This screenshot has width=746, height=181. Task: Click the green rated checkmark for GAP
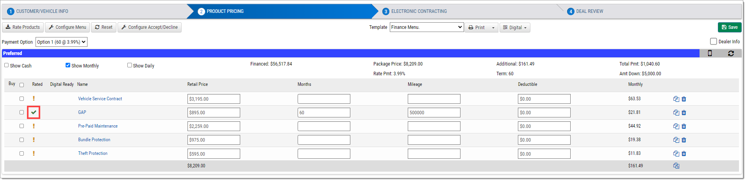[x=34, y=112]
